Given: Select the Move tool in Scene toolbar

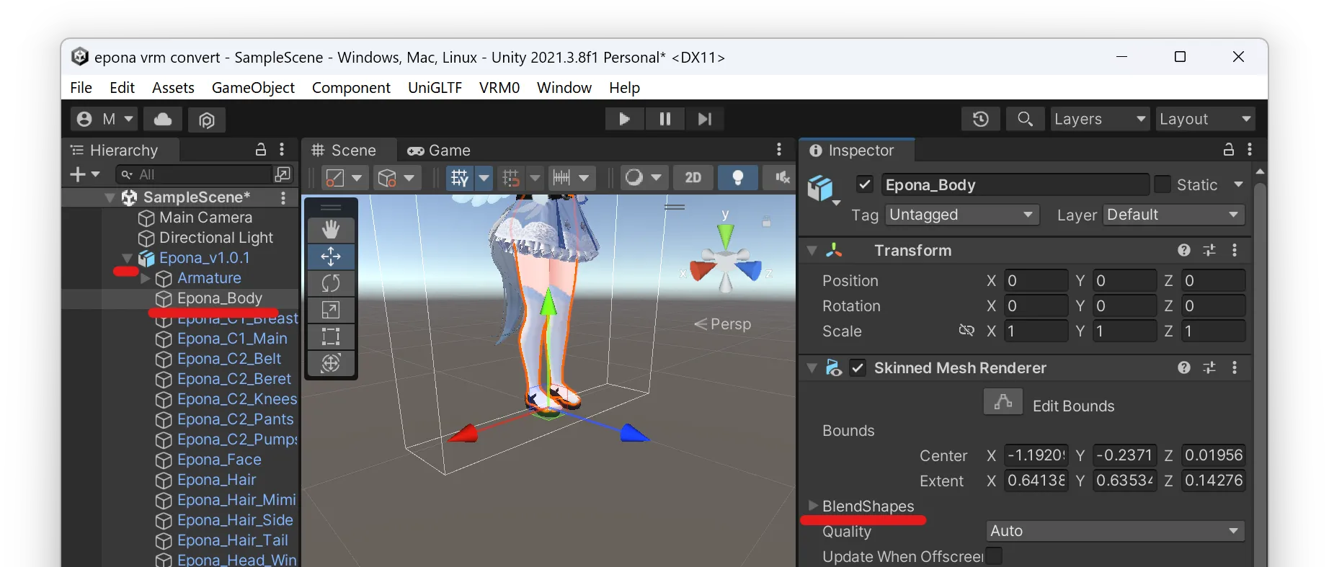Looking at the screenshot, I should click(x=331, y=256).
